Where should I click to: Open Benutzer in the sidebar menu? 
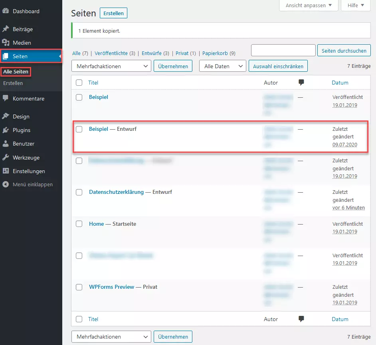click(x=24, y=144)
